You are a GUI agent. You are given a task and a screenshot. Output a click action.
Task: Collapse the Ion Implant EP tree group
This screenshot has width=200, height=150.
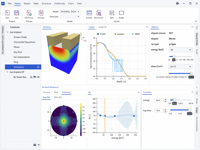point(7,72)
